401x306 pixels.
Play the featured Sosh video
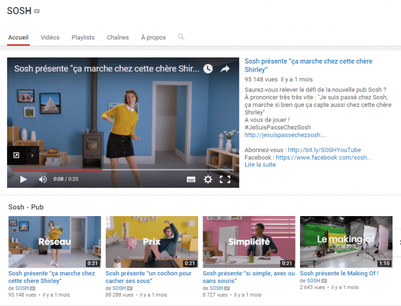(23, 179)
